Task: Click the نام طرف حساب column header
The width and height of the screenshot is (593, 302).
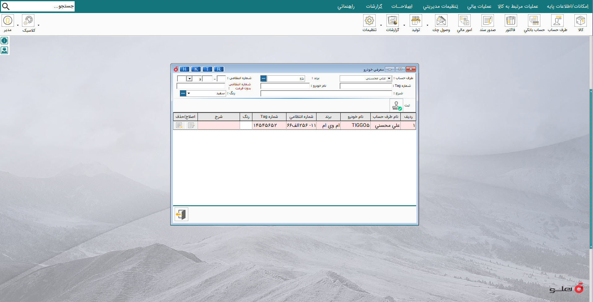Action: point(386,117)
